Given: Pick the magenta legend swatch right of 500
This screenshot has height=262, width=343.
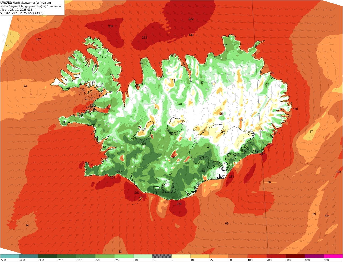Looking at the screenshot, I should [x=333, y=256].
